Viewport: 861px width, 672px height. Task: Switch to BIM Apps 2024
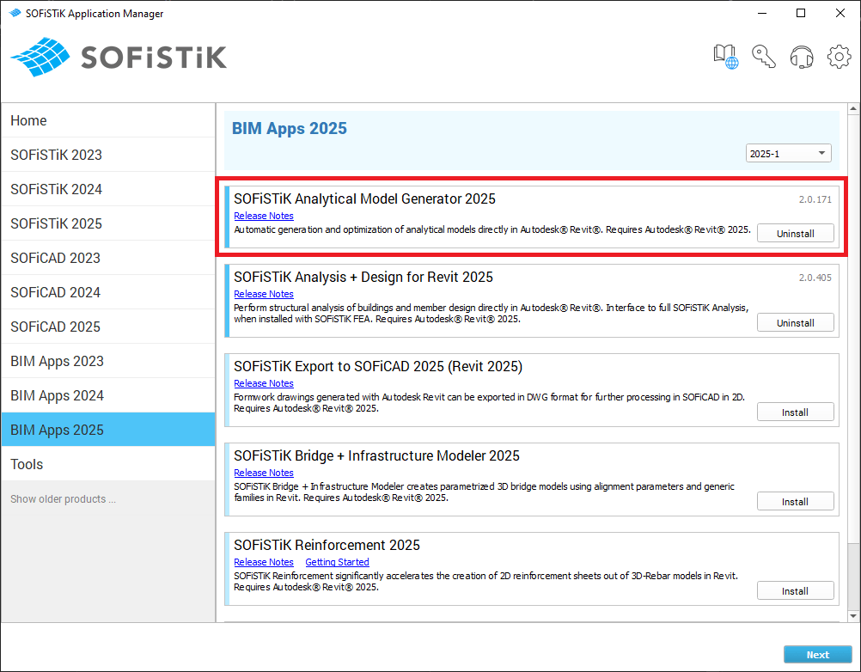tap(108, 395)
